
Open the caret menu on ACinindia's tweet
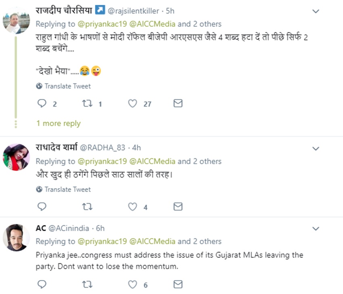pyautogui.click(x=316, y=229)
